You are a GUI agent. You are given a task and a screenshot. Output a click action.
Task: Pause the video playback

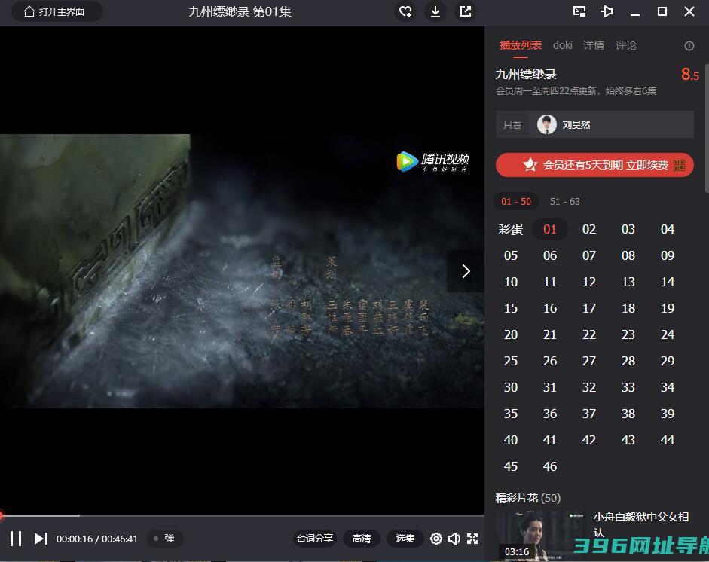(x=16, y=539)
